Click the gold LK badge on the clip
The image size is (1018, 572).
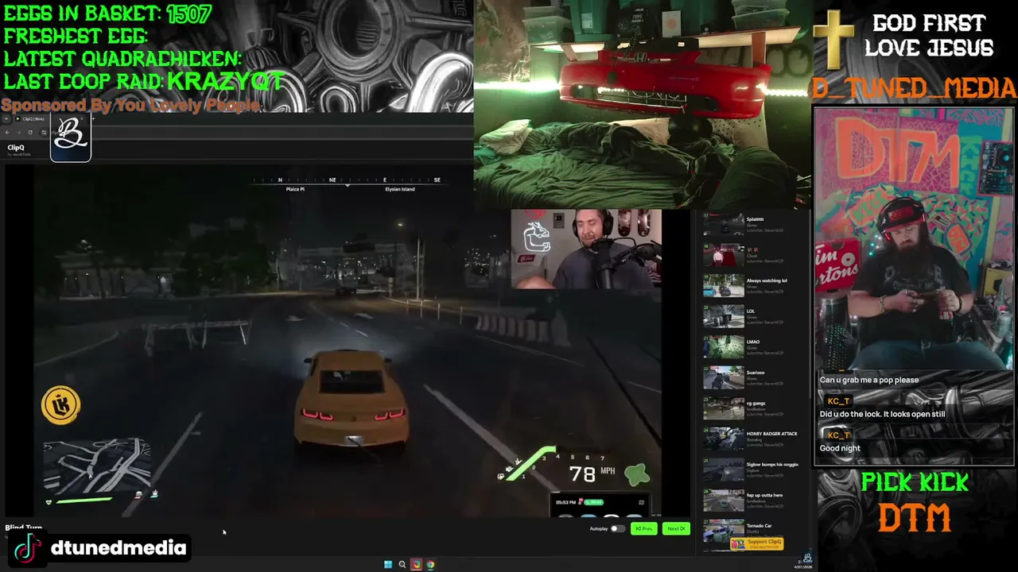pos(60,405)
